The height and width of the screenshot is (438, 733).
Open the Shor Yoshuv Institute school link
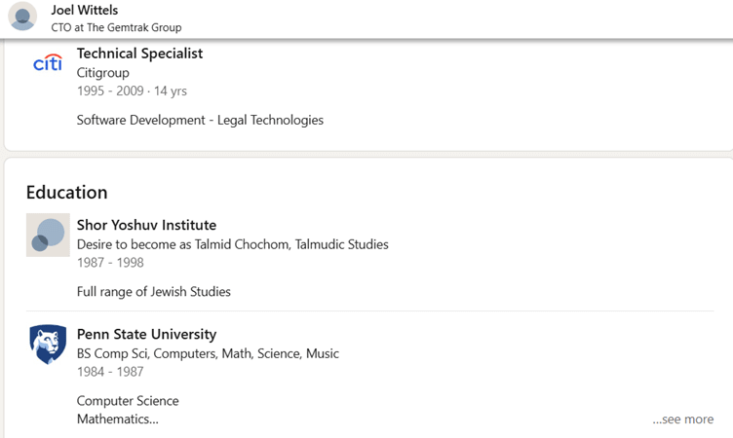coord(146,225)
